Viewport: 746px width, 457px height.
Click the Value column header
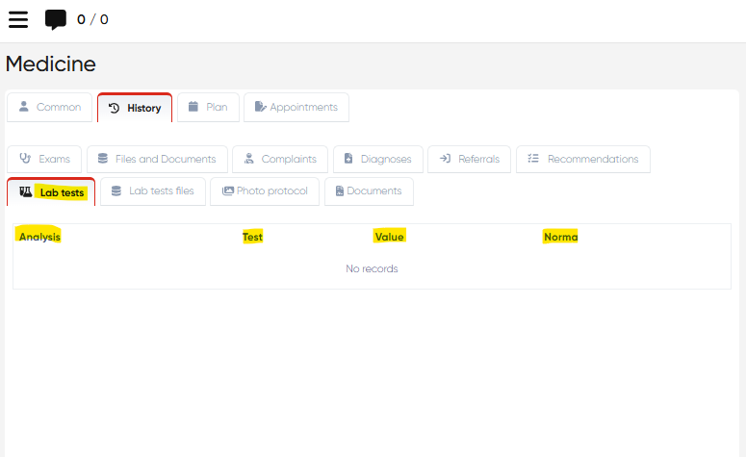pyautogui.click(x=389, y=237)
